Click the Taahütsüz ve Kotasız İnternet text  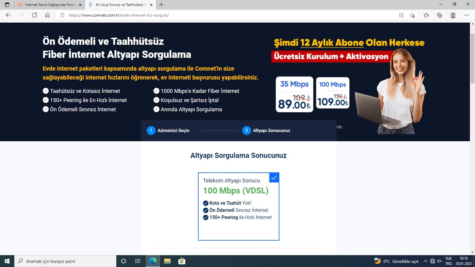pos(85,91)
